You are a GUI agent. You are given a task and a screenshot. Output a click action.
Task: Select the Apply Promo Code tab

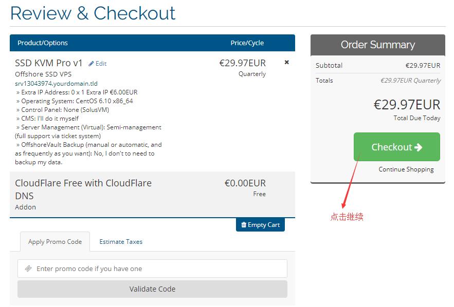[x=55, y=242]
